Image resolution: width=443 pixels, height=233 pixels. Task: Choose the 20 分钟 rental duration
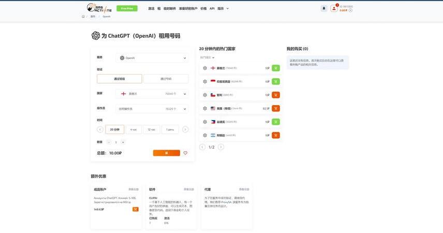tap(115, 129)
